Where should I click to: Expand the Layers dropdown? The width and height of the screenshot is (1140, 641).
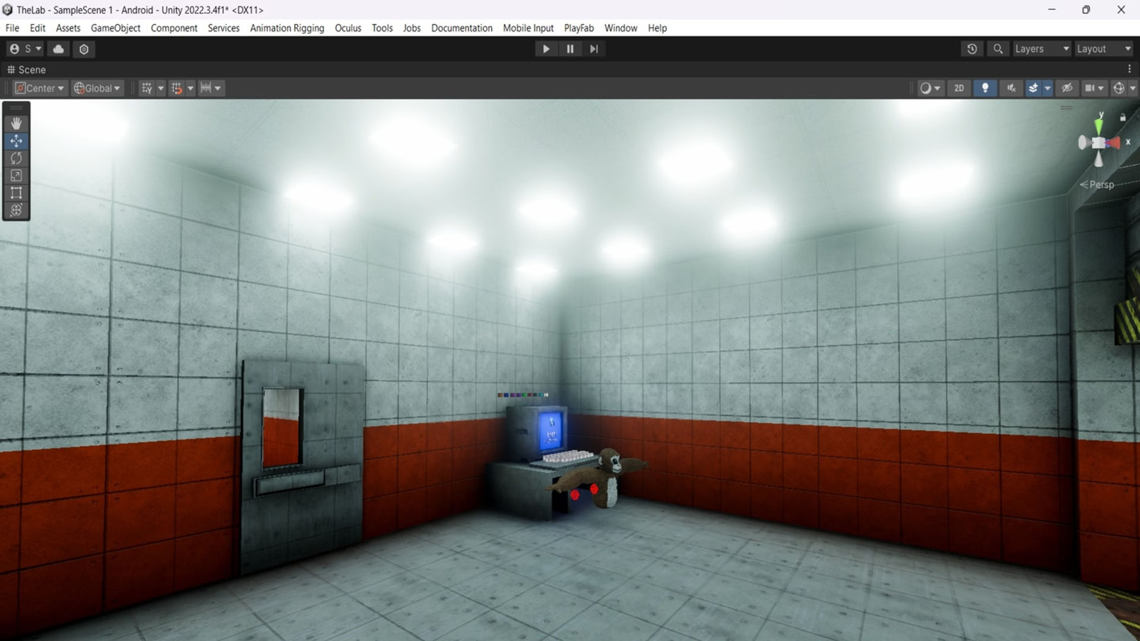(1042, 49)
